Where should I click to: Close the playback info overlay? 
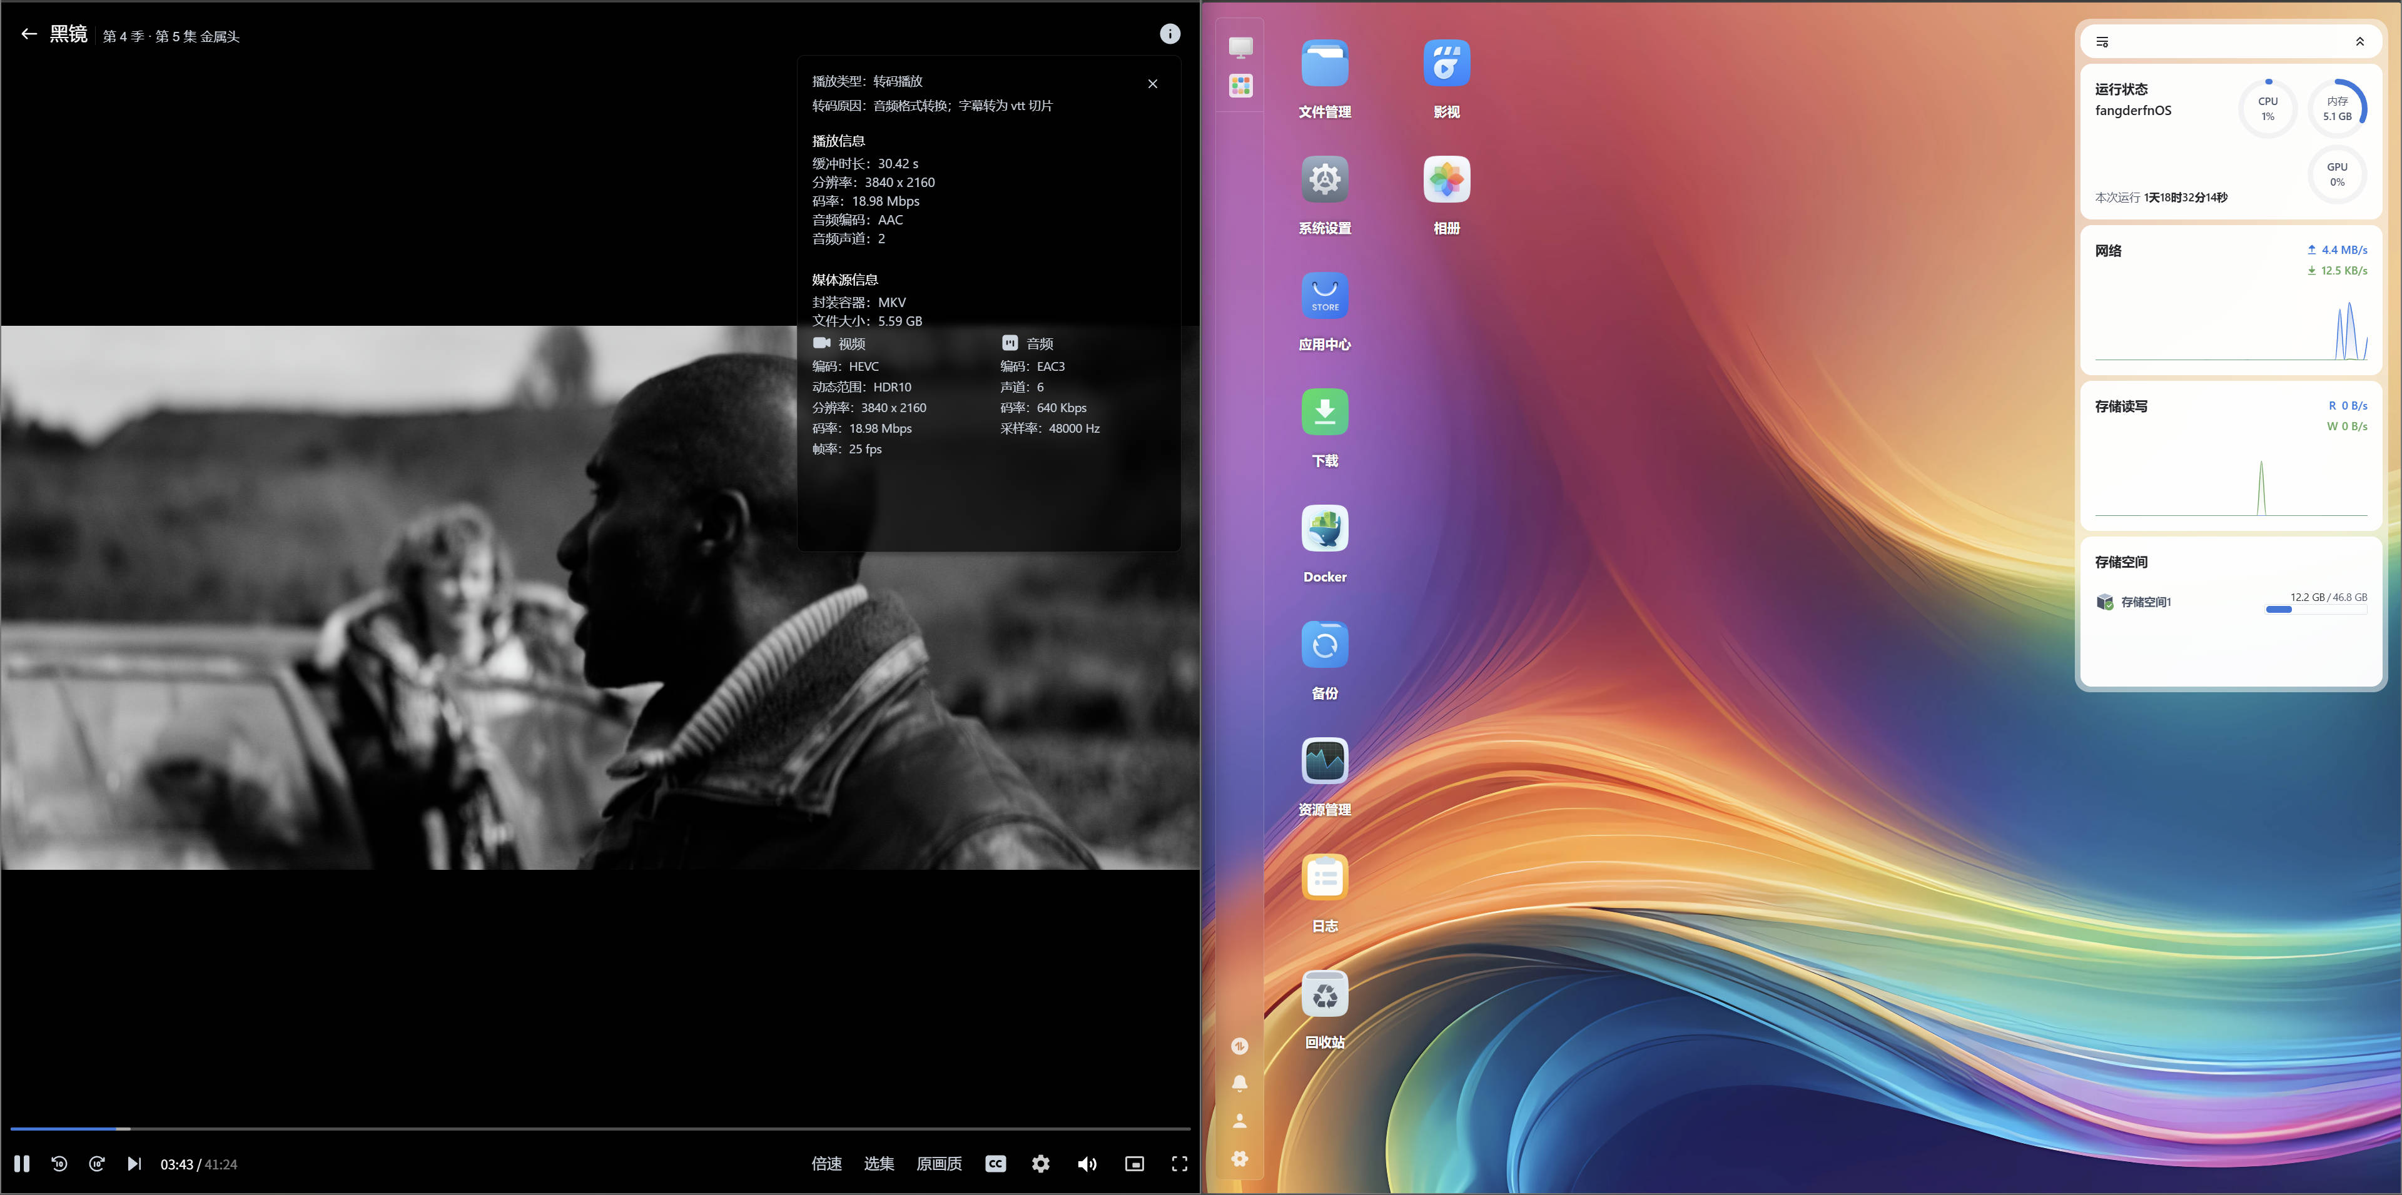point(1152,83)
